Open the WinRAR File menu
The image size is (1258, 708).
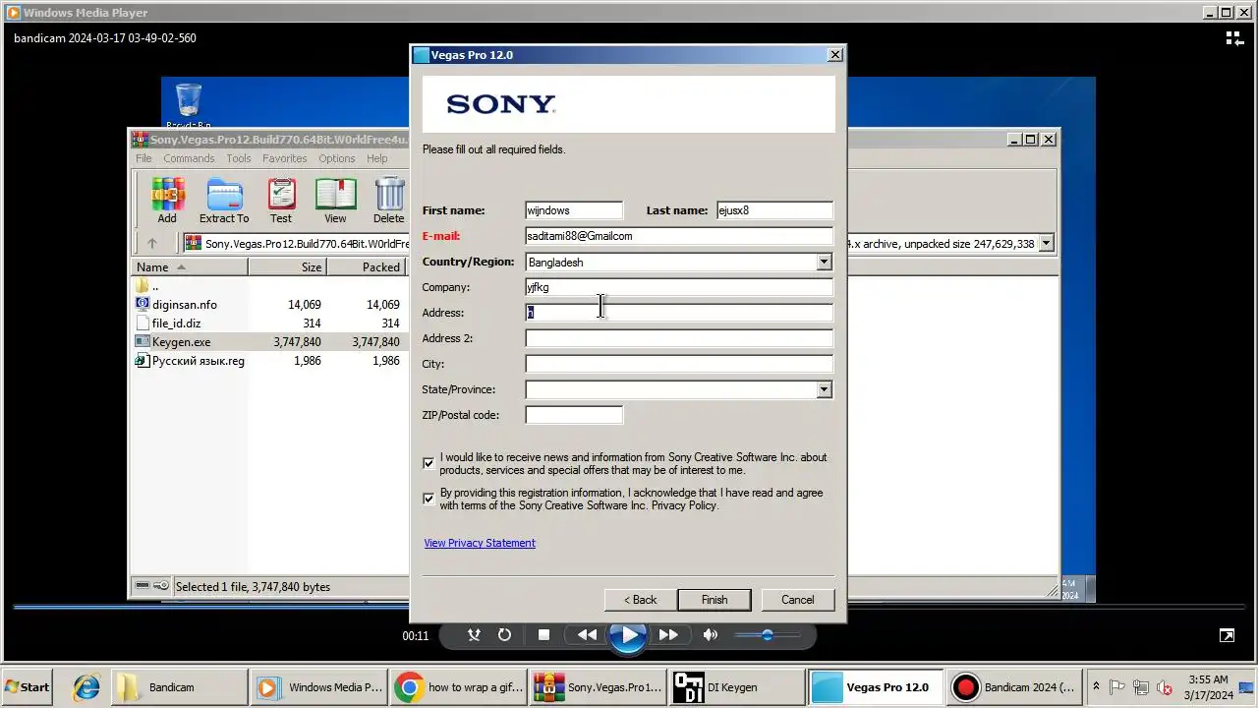coord(143,158)
